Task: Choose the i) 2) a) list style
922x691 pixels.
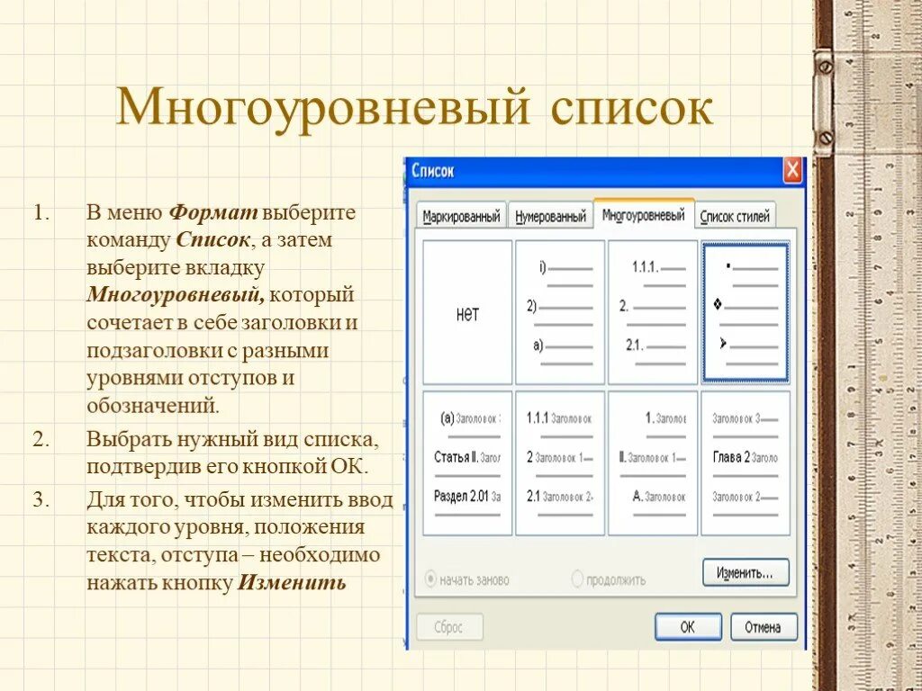Action: click(x=560, y=312)
